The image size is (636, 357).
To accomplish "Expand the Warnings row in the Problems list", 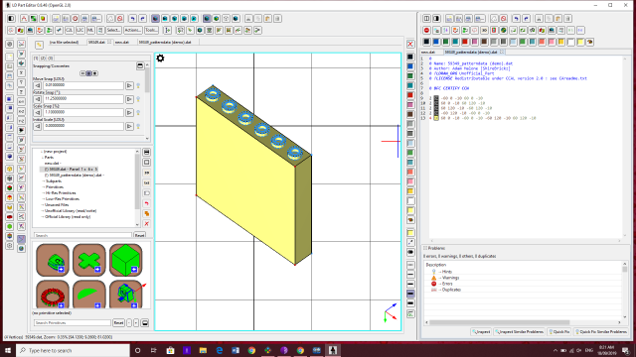I will 440,278.
